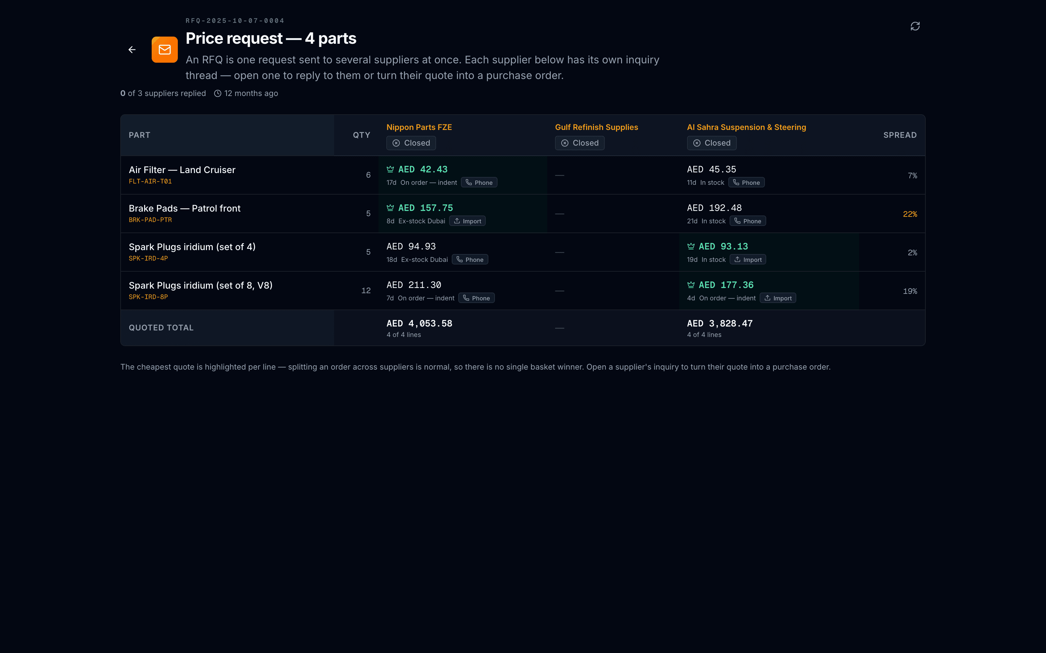Click Closed status badge under Al Sahra

point(712,143)
